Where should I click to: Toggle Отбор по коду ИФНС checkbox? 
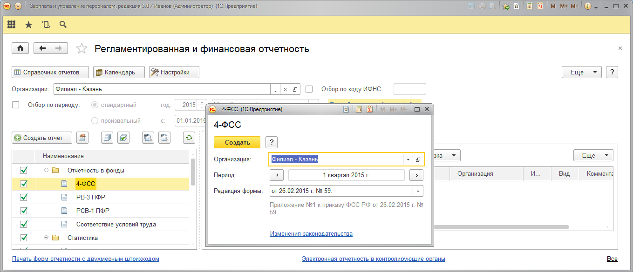click(x=309, y=89)
